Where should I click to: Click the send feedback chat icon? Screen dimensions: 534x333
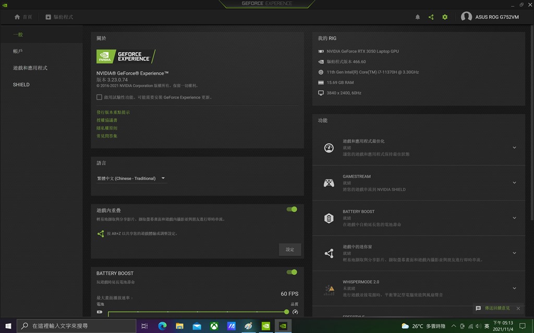tap(478, 308)
